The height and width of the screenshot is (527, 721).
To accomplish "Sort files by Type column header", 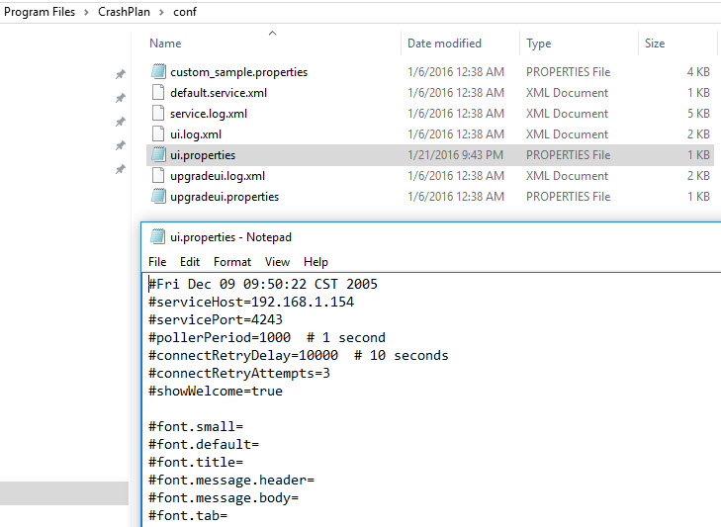I will coord(538,44).
